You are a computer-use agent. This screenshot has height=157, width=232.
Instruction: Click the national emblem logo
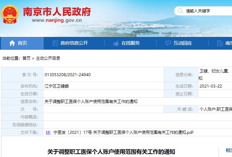coord(10,14)
